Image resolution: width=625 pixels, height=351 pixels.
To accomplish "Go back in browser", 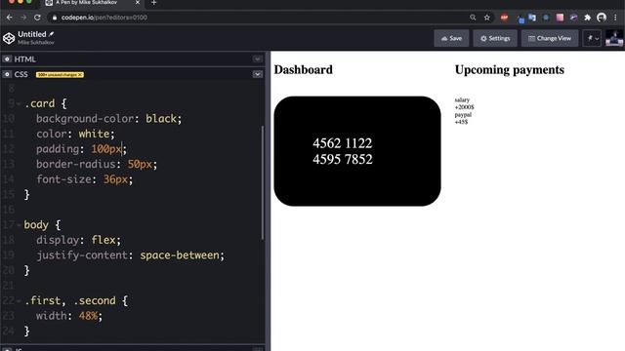I will click(x=9, y=18).
